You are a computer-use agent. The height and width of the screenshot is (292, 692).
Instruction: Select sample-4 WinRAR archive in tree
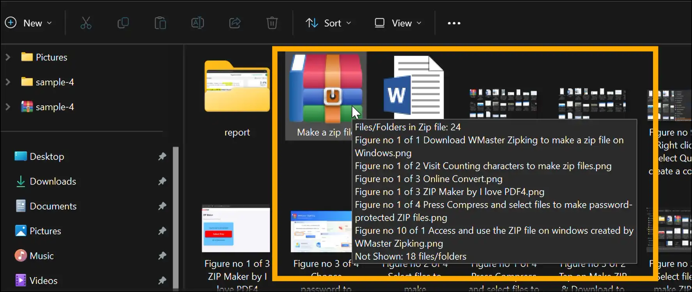tap(47, 107)
